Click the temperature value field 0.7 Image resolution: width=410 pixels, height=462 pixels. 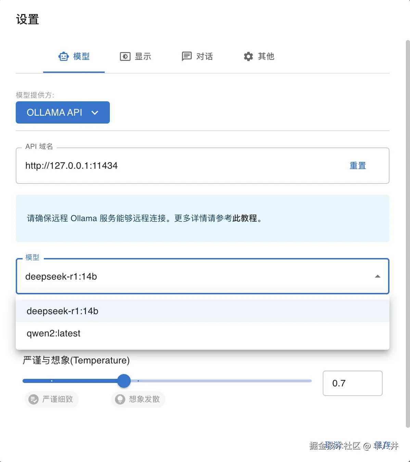pyautogui.click(x=353, y=383)
